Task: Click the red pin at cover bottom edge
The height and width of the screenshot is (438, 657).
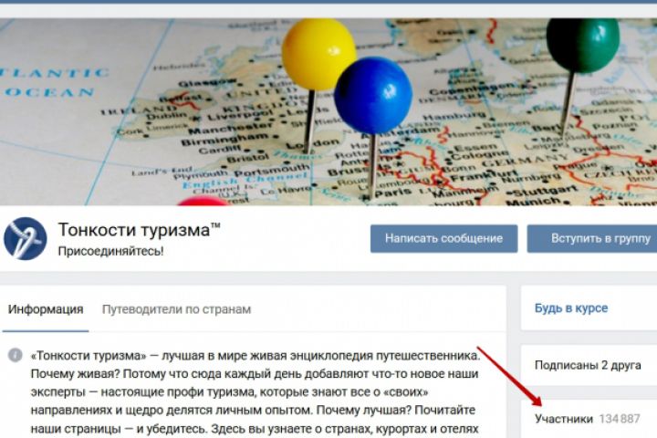Action: pyautogui.click(x=203, y=201)
